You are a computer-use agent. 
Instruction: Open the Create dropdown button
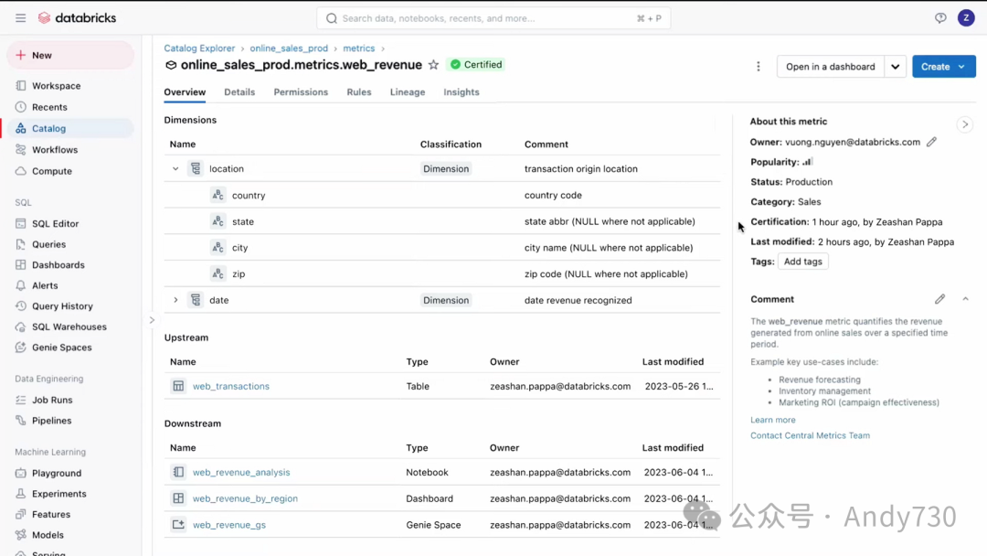[x=943, y=67]
